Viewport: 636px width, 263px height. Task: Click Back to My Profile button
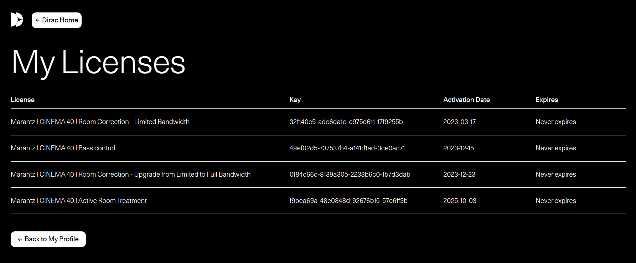pyautogui.click(x=48, y=239)
